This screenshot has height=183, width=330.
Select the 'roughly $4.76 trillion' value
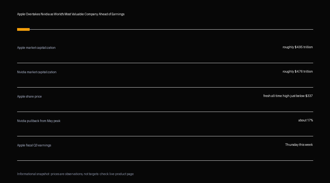point(298,71)
